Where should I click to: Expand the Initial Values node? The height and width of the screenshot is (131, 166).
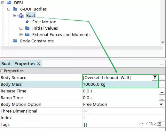[x=21, y=28]
